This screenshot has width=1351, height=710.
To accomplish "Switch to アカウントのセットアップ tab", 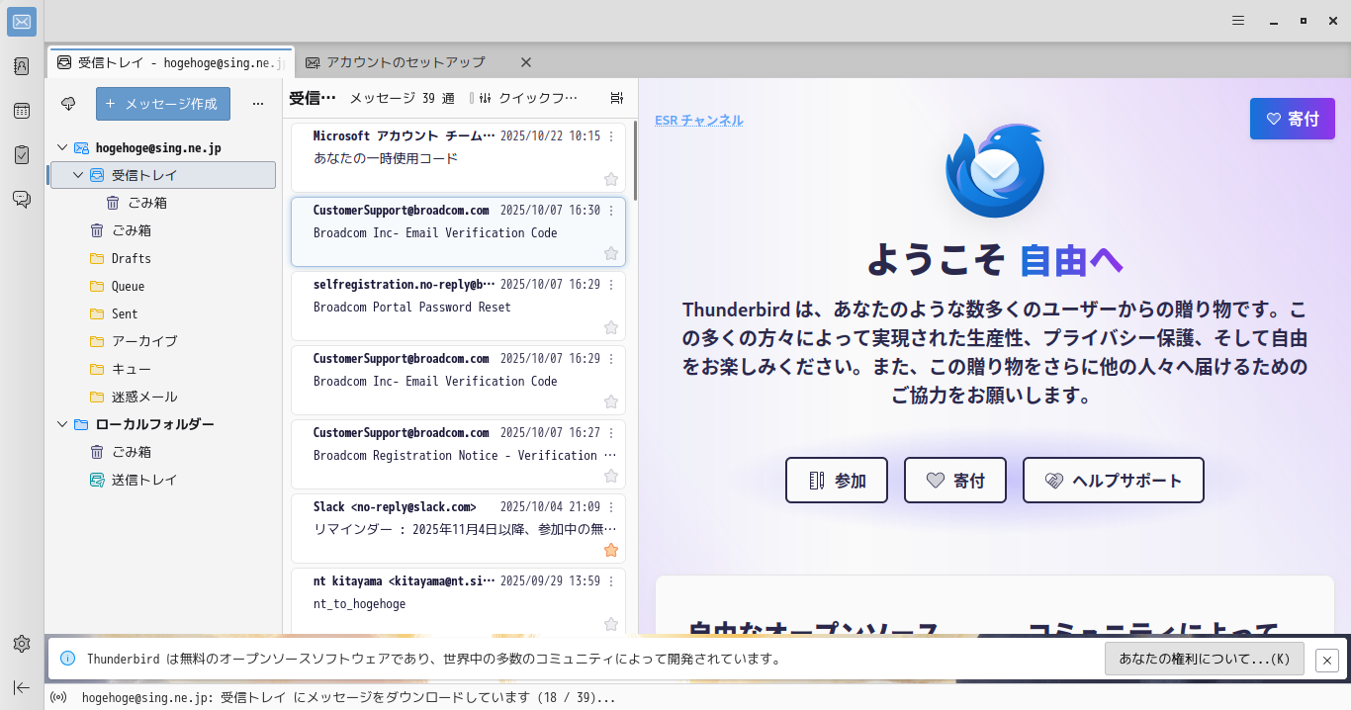I will point(405,62).
